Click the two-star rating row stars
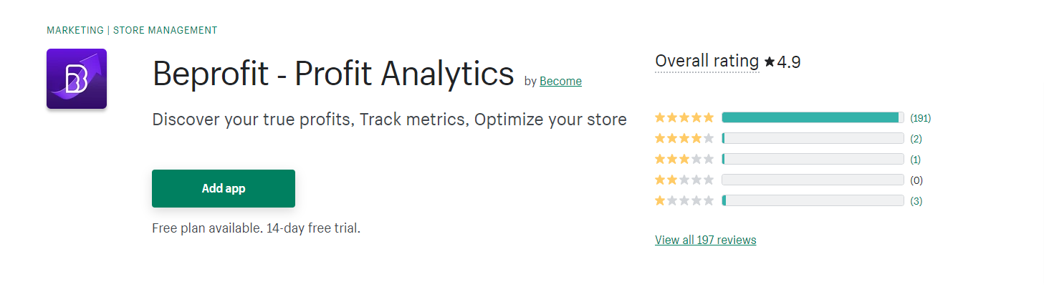This screenshot has width=1044, height=297. pos(684,180)
